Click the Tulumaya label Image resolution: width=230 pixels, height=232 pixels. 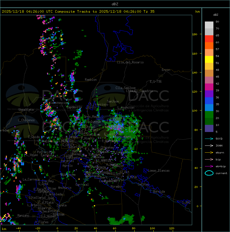click(x=94, y=122)
